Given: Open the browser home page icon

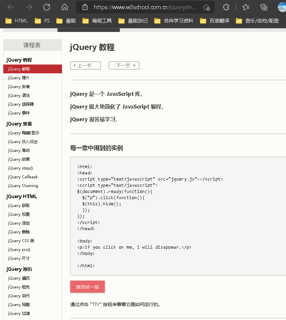Looking at the screenshot, I should click(65, 7).
